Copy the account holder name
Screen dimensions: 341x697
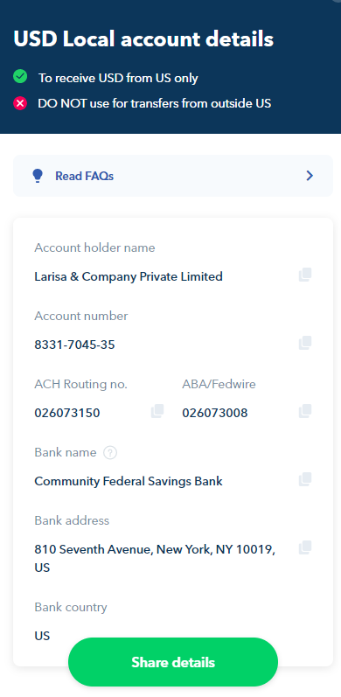pyautogui.click(x=305, y=275)
